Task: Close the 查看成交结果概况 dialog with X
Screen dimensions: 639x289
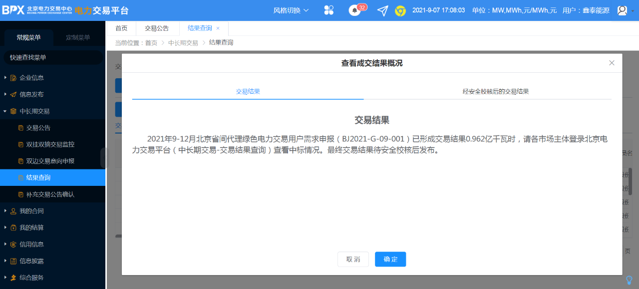Action: (x=612, y=63)
